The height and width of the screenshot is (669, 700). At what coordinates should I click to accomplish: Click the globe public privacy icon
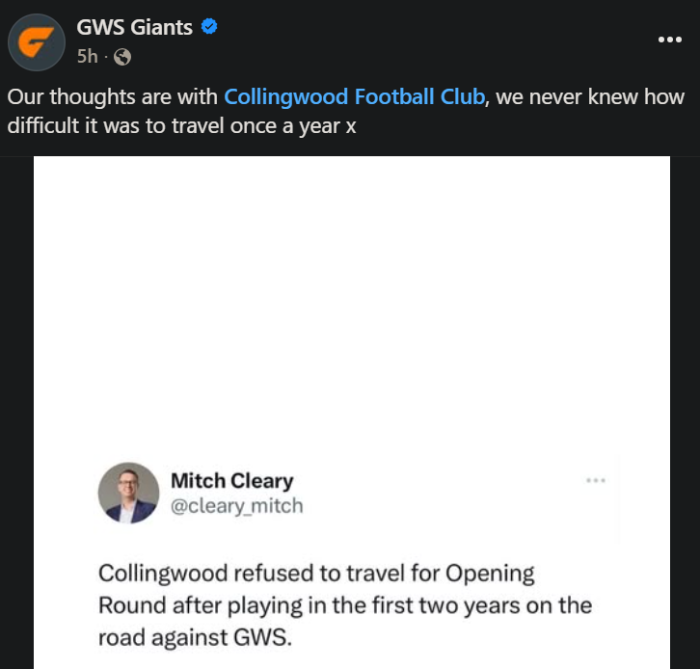tap(121, 58)
